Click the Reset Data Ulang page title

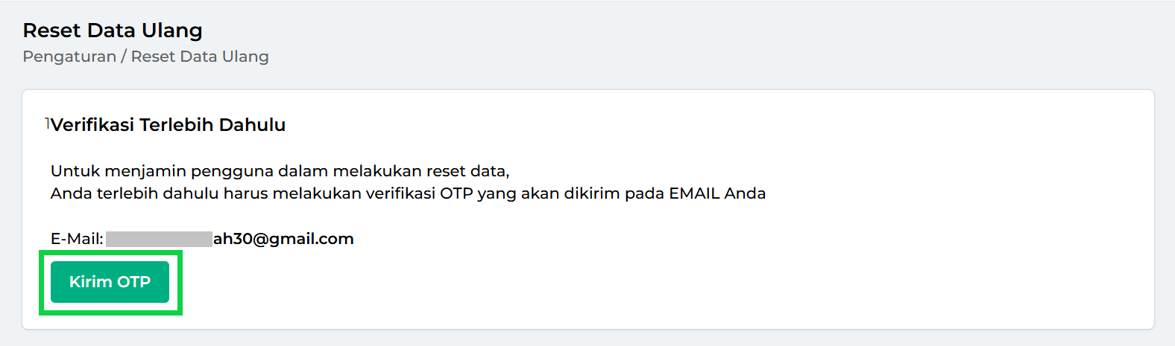click(113, 31)
